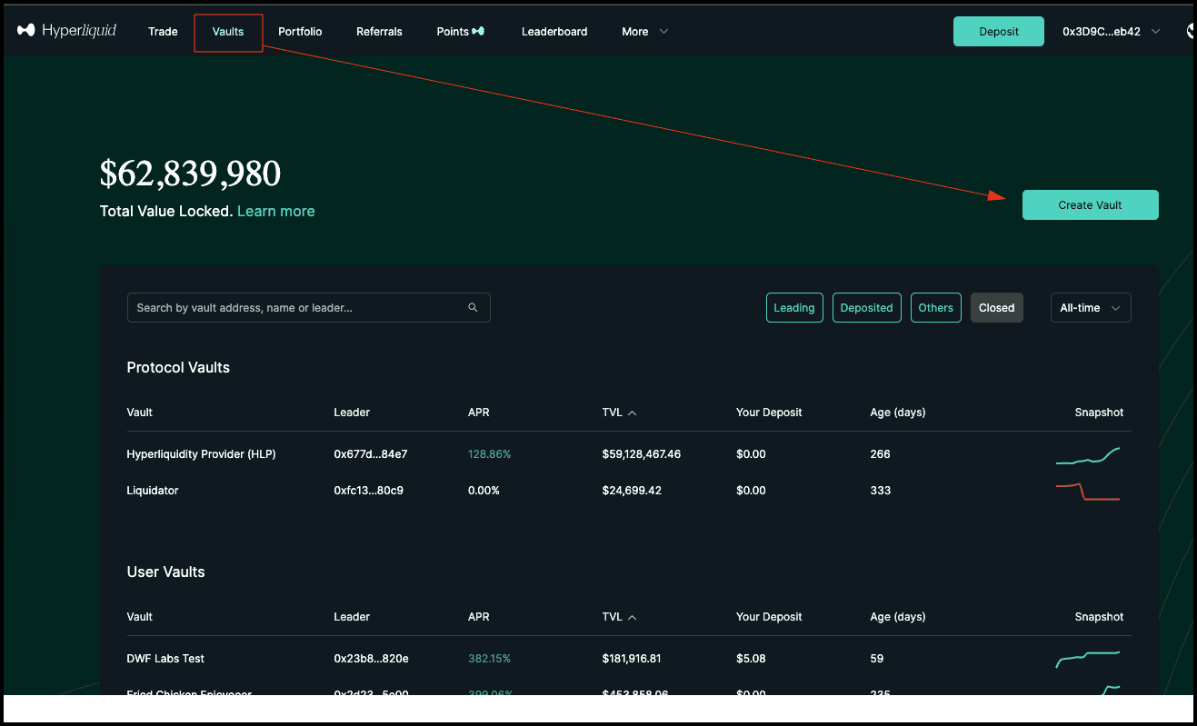This screenshot has width=1197, height=726.
Task: Click leader address 0x23b8...820e
Action: click(371, 659)
